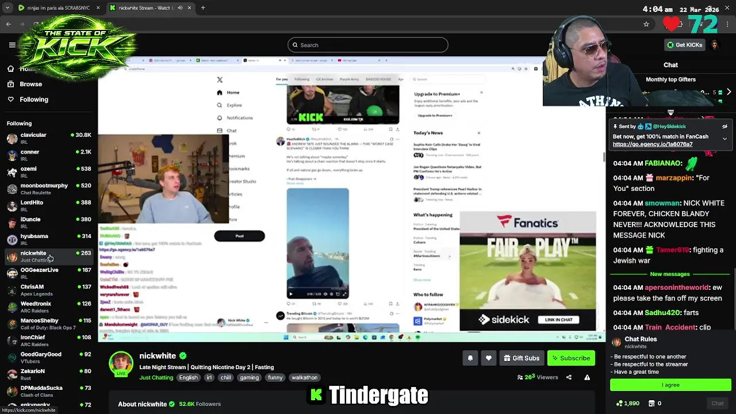Open the user profile avatar menu
The height and width of the screenshot is (414, 736).
(715, 45)
